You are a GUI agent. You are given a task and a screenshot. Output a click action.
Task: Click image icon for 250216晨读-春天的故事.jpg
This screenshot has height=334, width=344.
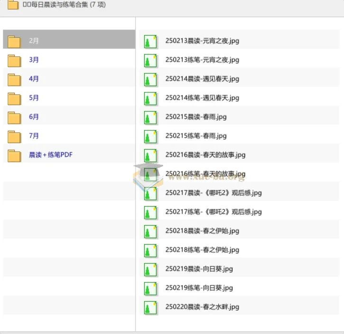150,155
